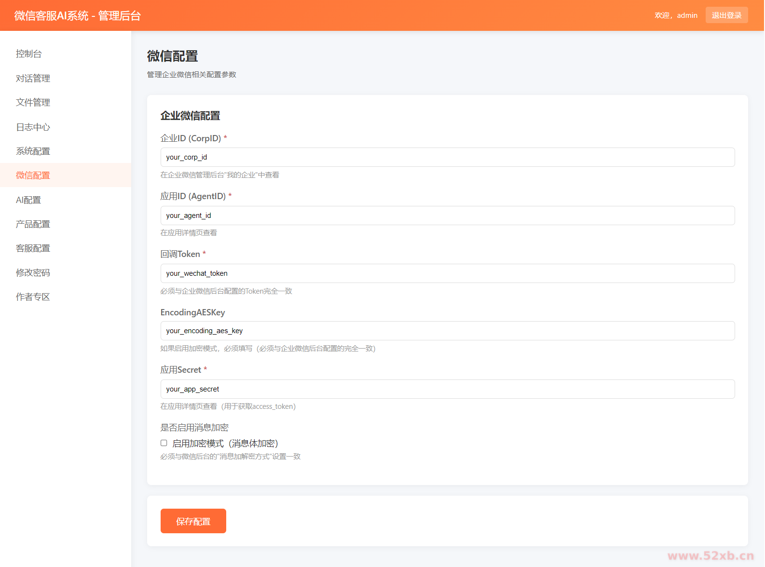The width and height of the screenshot is (765, 567).
Task: Click the 应用ID AgentID text box
Action: pyautogui.click(x=447, y=216)
